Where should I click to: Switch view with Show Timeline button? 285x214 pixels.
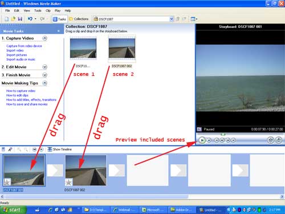tap(59, 150)
